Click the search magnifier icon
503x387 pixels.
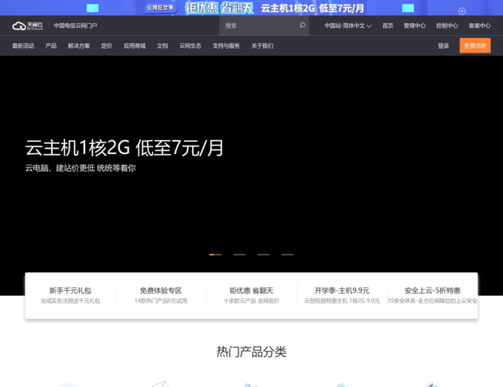pyautogui.click(x=302, y=25)
